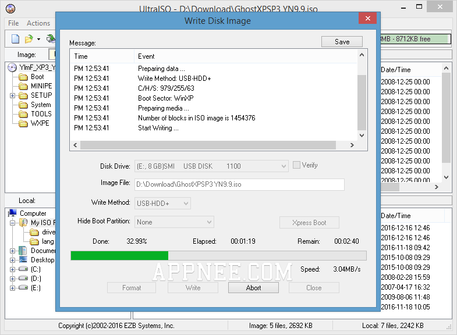Select the (C:) drive icon

coord(23,269)
